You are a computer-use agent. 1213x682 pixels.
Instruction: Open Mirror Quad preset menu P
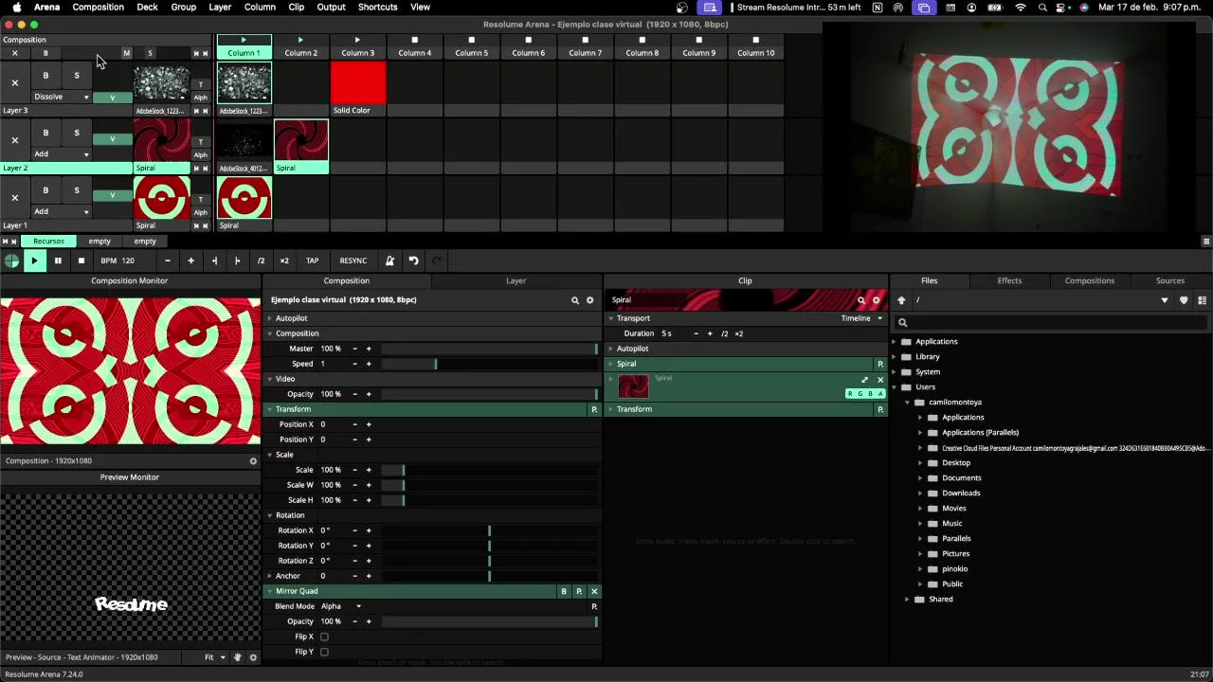pyautogui.click(x=579, y=591)
